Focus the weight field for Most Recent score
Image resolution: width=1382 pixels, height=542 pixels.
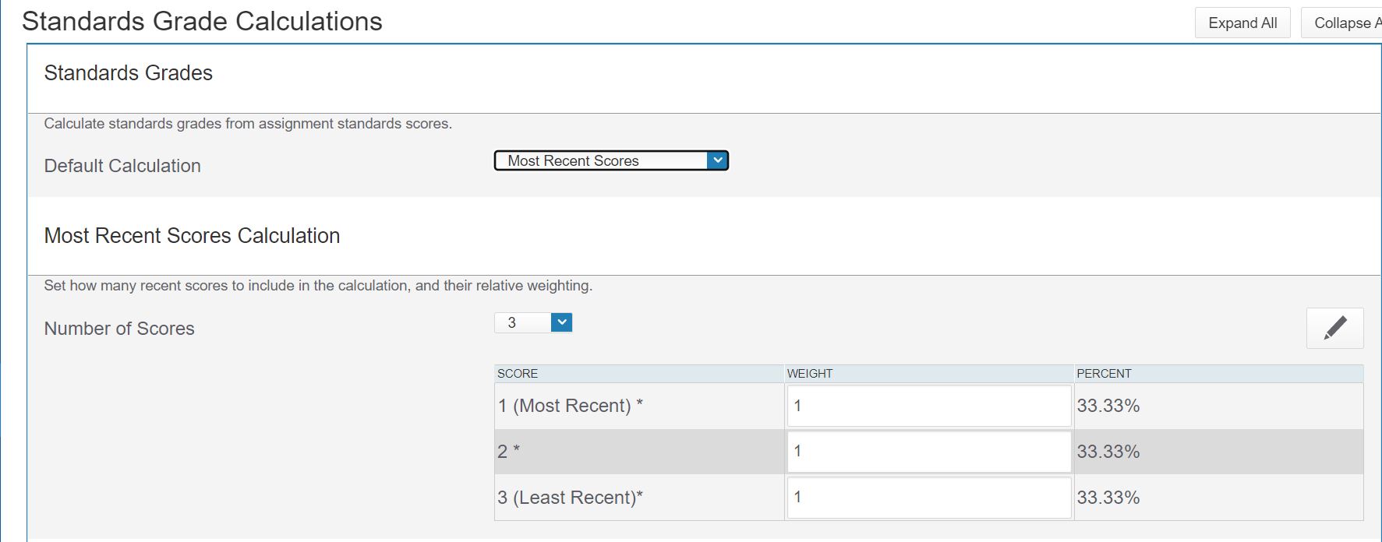[x=928, y=406]
